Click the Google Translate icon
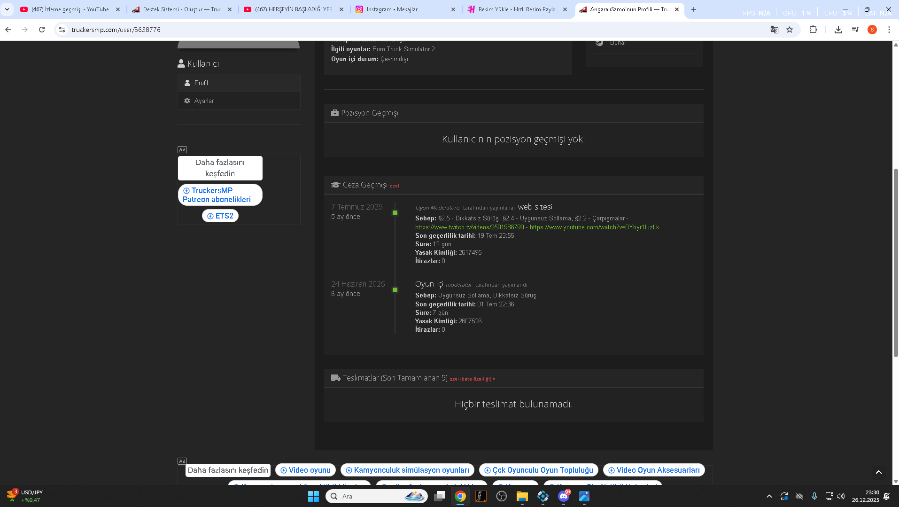 click(x=775, y=30)
